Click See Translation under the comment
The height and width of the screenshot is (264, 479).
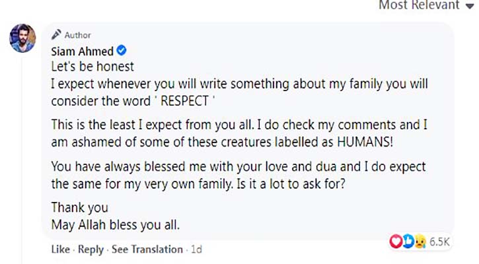point(147,249)
